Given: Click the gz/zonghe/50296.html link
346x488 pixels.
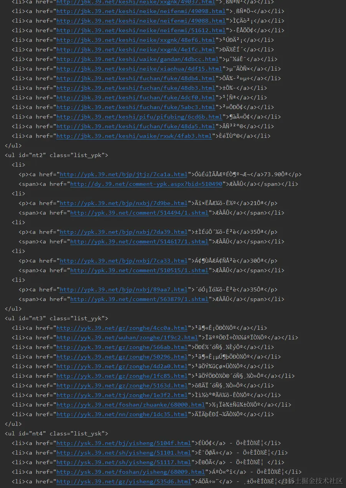Looking at the screenshot, I should [x=122, y=357].
